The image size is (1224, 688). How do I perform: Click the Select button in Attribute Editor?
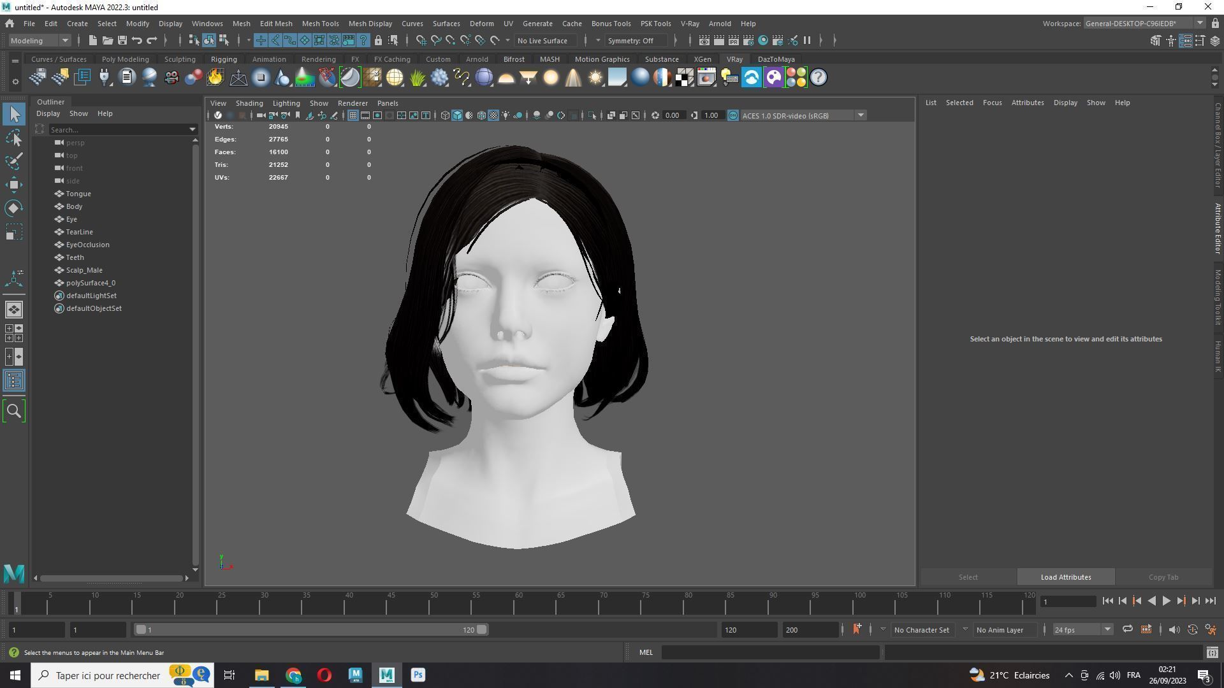968,577
